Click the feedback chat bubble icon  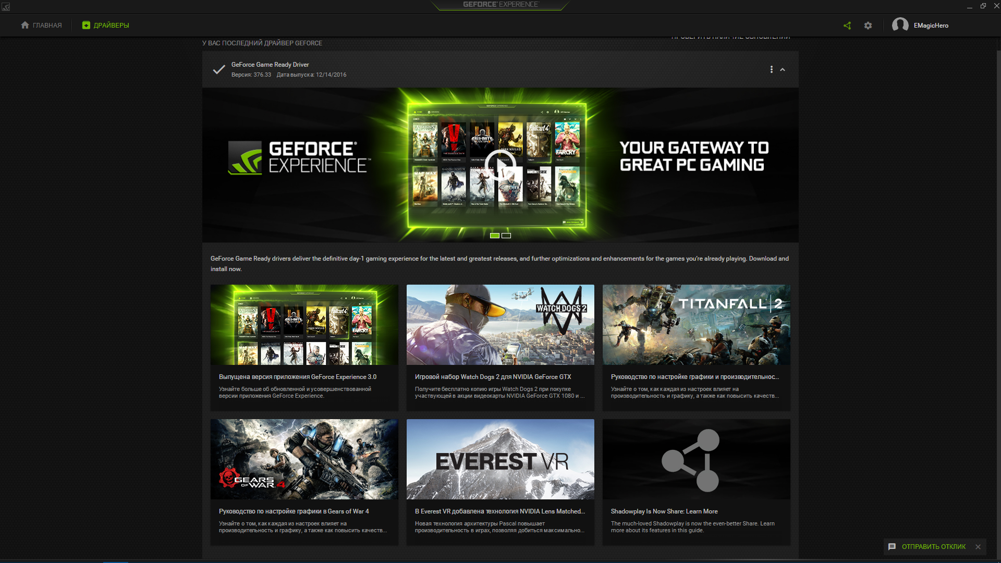[892, 547]
